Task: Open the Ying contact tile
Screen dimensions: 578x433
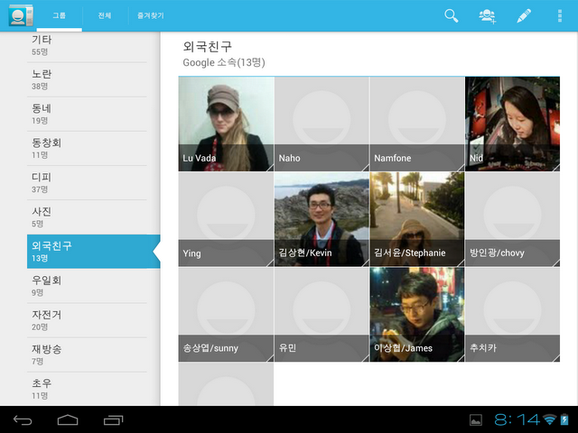Action: (x=226, y=219)
